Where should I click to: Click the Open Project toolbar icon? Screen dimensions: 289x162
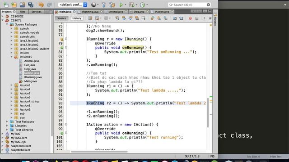[22, 5]
